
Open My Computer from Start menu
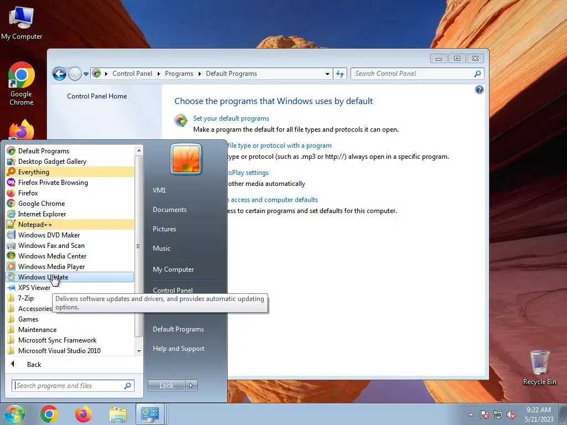(173, 269)
